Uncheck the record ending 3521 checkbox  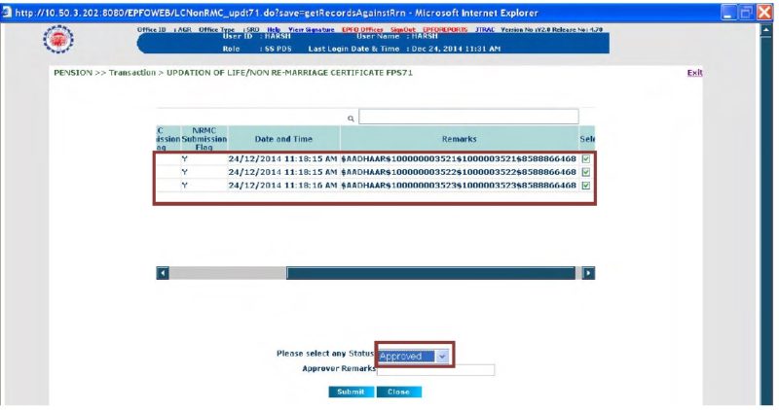point(585,157)
